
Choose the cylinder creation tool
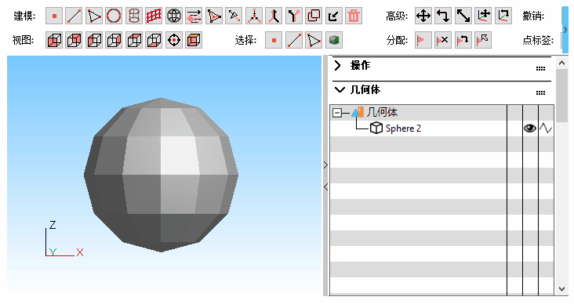click(x=134, y=16)
